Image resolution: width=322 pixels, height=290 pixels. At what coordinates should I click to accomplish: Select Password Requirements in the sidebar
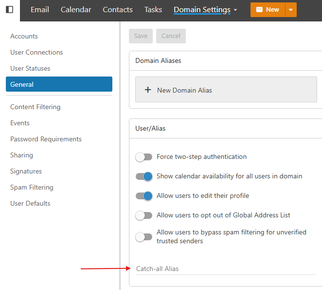coord(46,139)
